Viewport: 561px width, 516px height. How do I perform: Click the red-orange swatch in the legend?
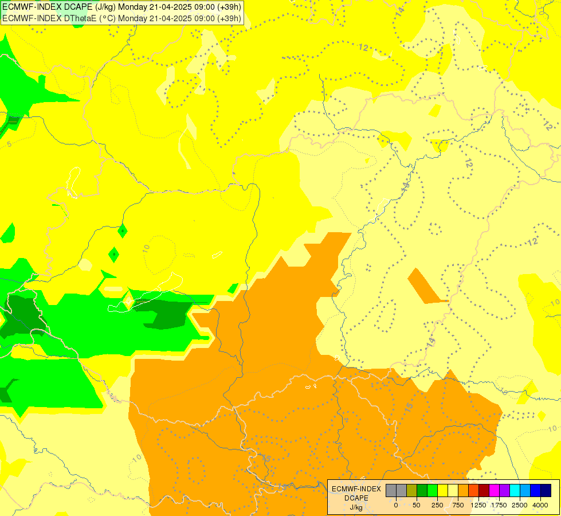coord(474,490)
